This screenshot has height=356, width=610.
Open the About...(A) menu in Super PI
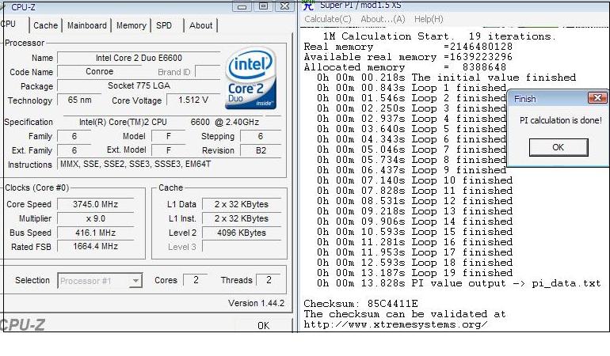[383, 19]
